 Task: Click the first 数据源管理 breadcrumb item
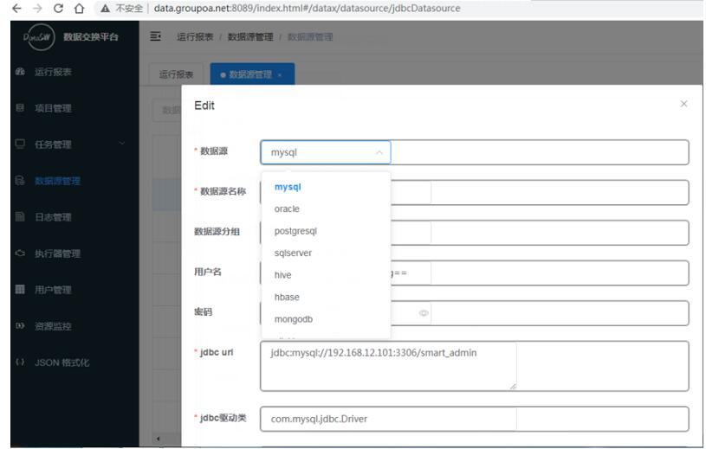click(250, 37)
